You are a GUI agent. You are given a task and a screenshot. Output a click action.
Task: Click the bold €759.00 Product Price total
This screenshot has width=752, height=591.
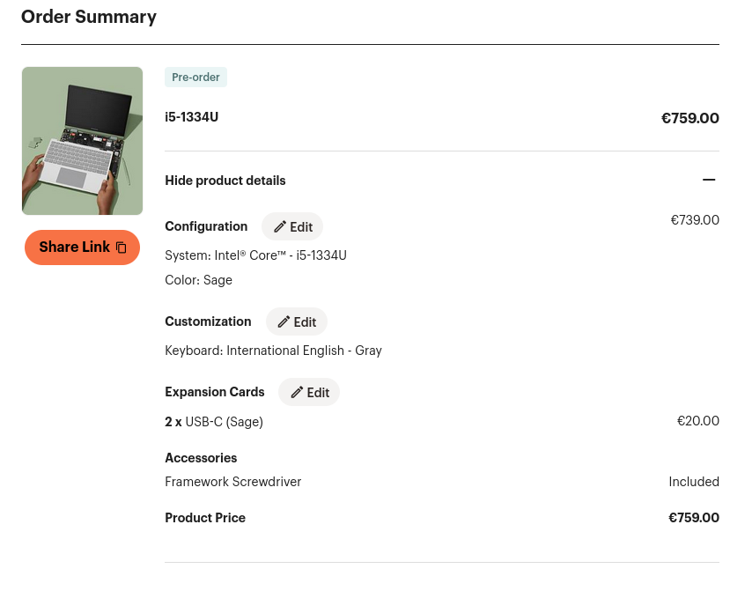click(x=694, y=518)
